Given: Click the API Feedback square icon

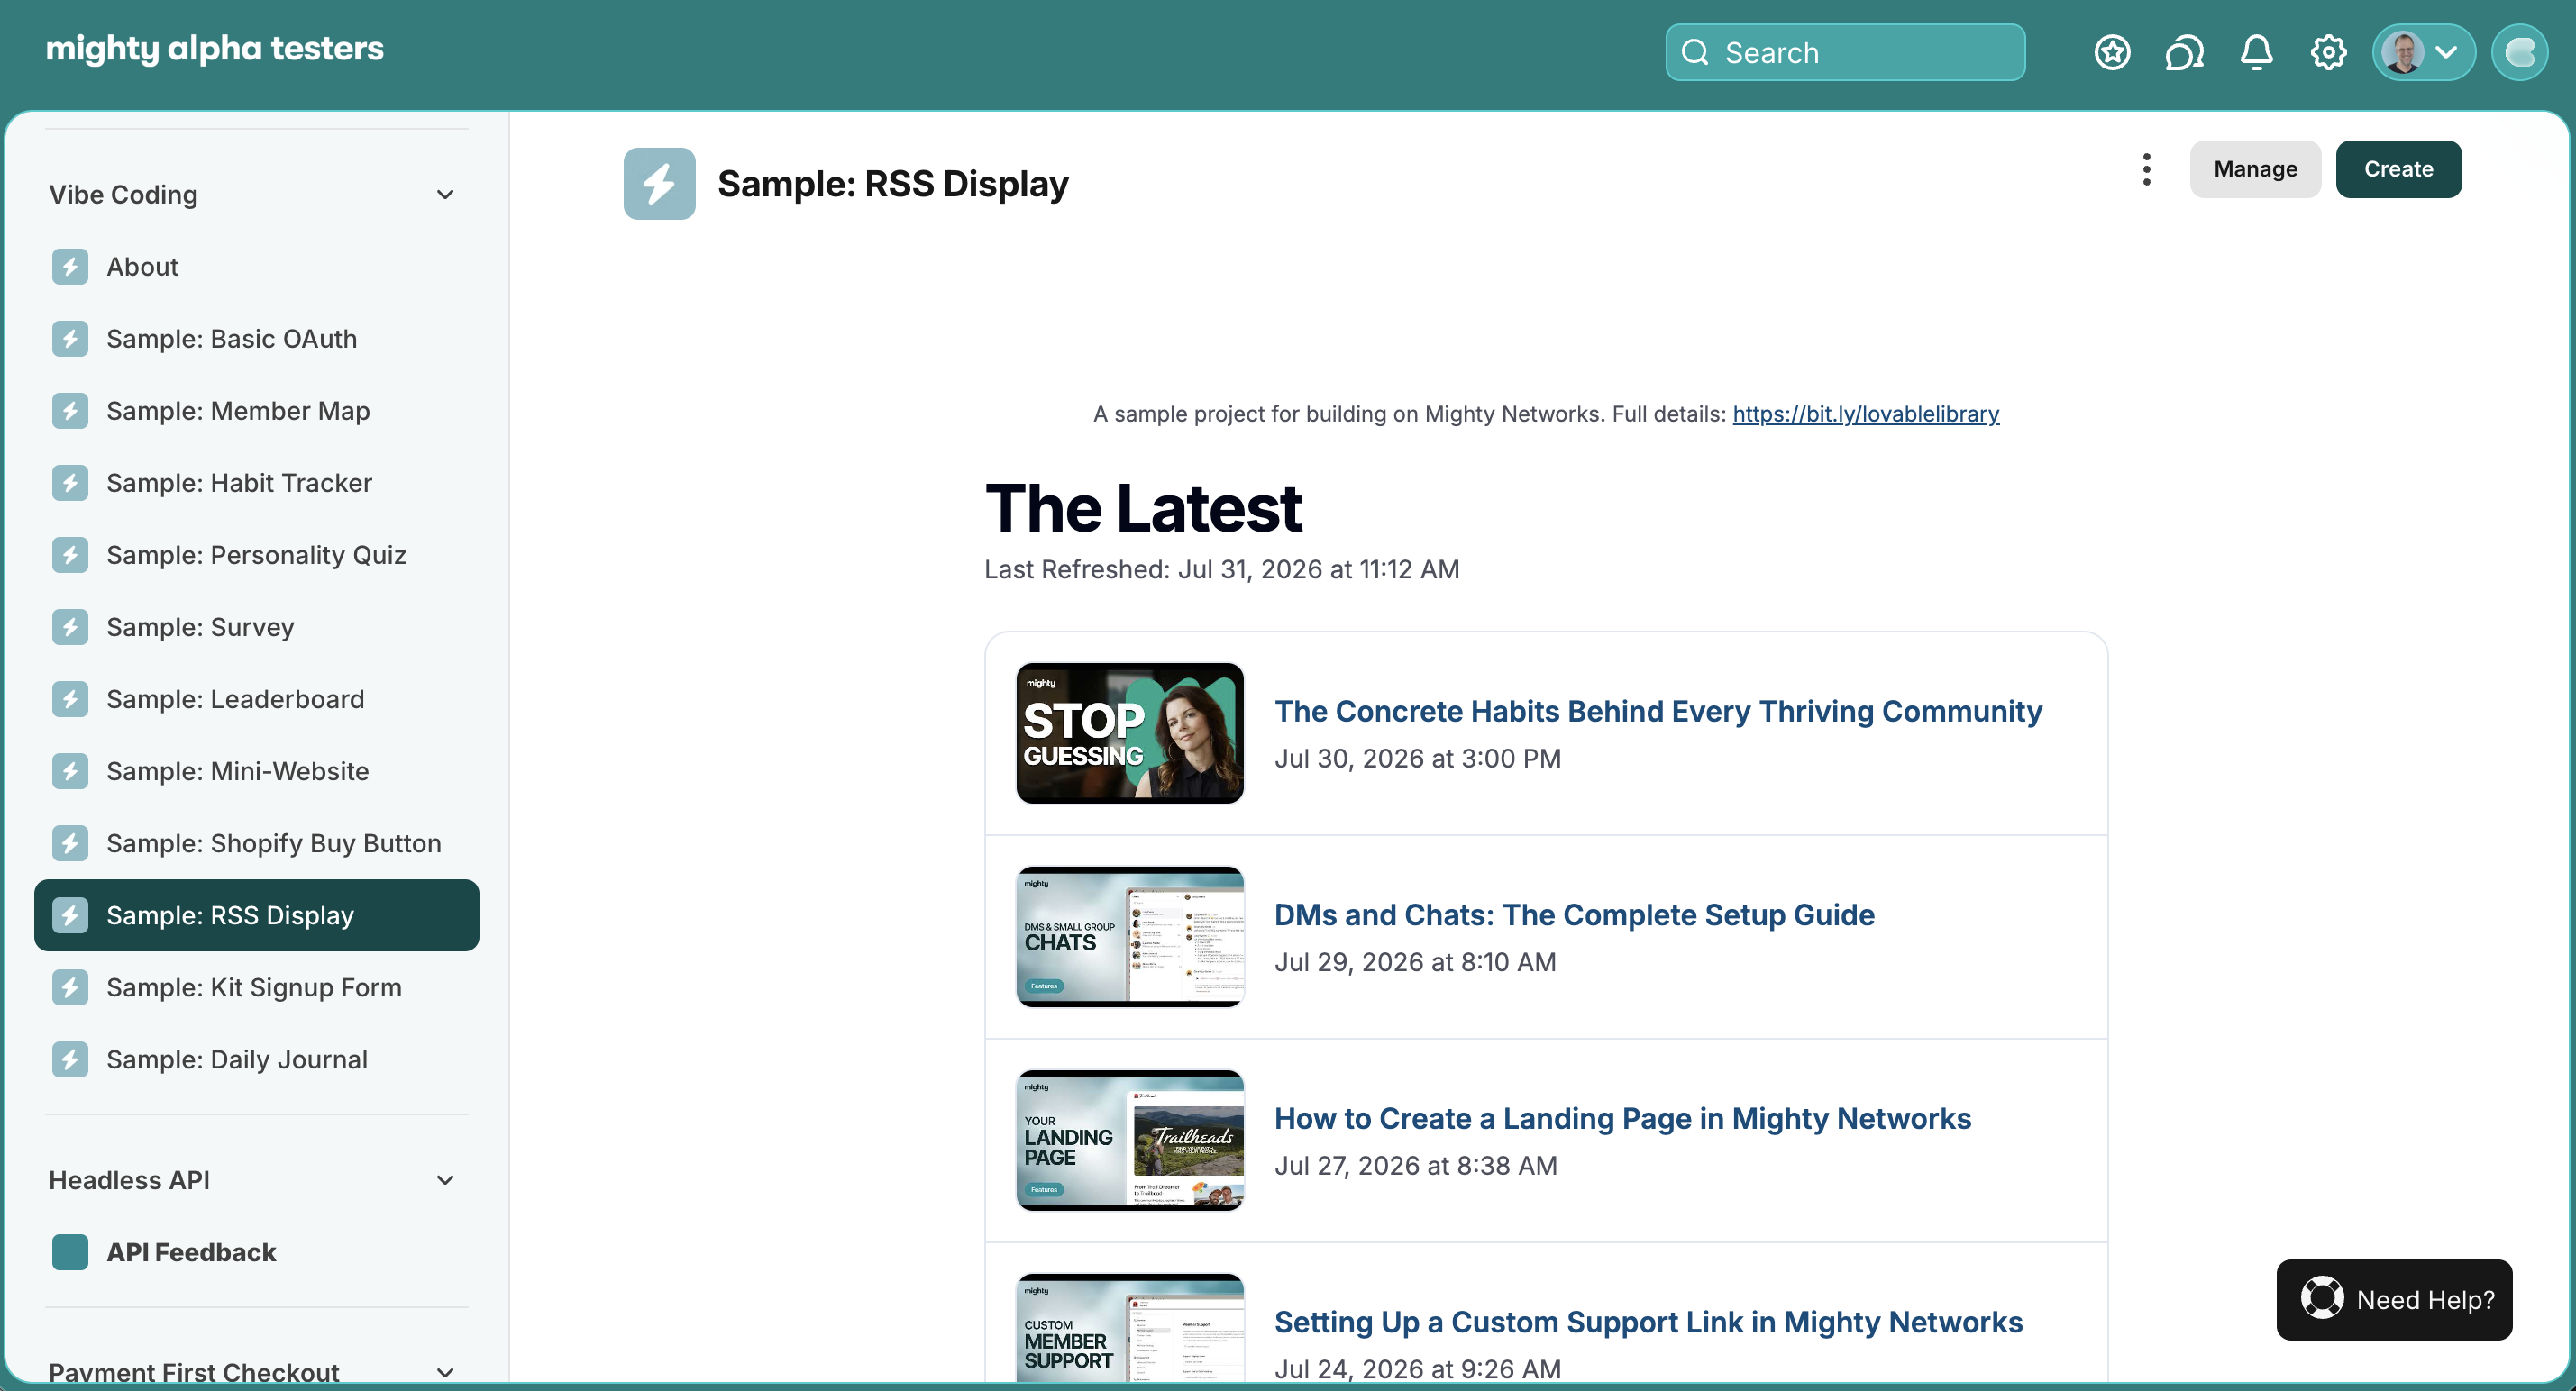Looking at the screenshot, I should (70, 1252).
